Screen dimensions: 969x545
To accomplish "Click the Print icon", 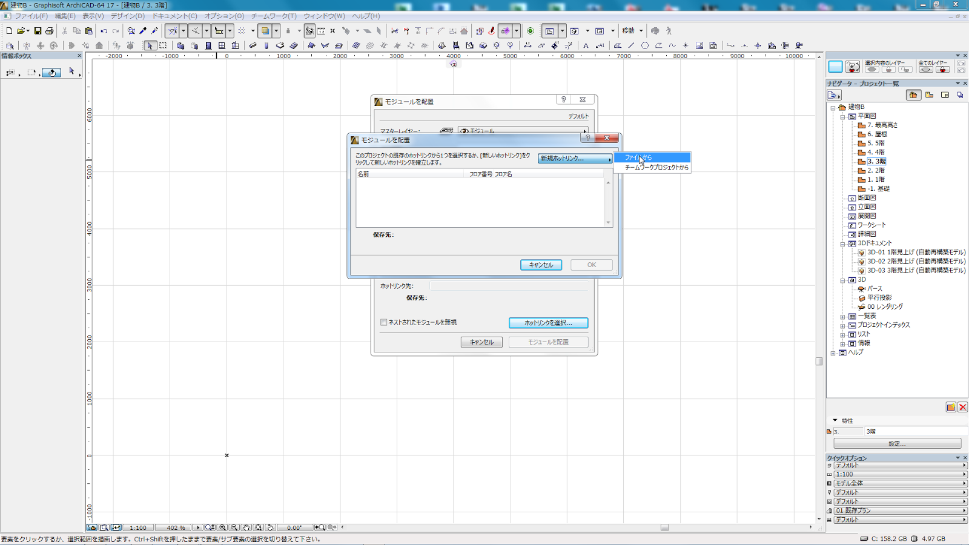I will (x=50, y=31).
